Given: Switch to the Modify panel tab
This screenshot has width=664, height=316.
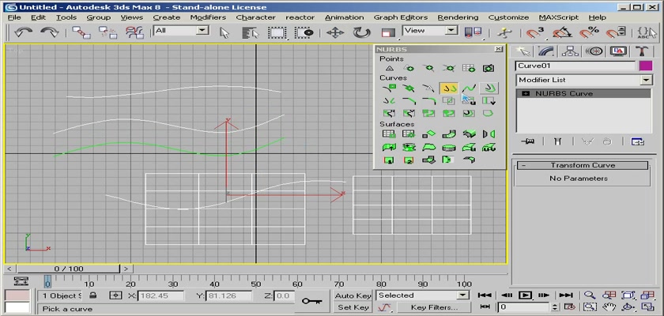Looking at the screenshot, I should click(546, 51).
